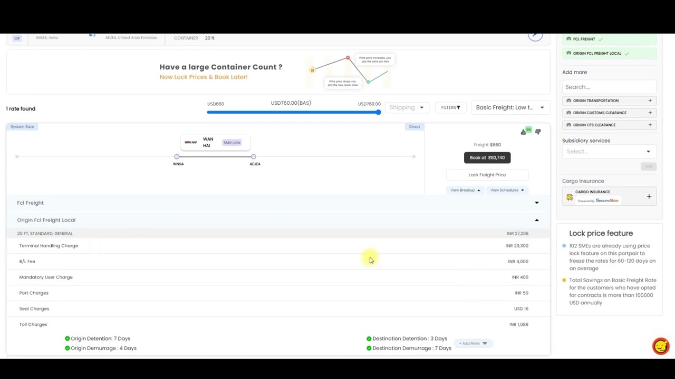Click Mandatory User Charge row
Image resolution: width=675 pixels, height=379 pixels.
pos(277,277)
